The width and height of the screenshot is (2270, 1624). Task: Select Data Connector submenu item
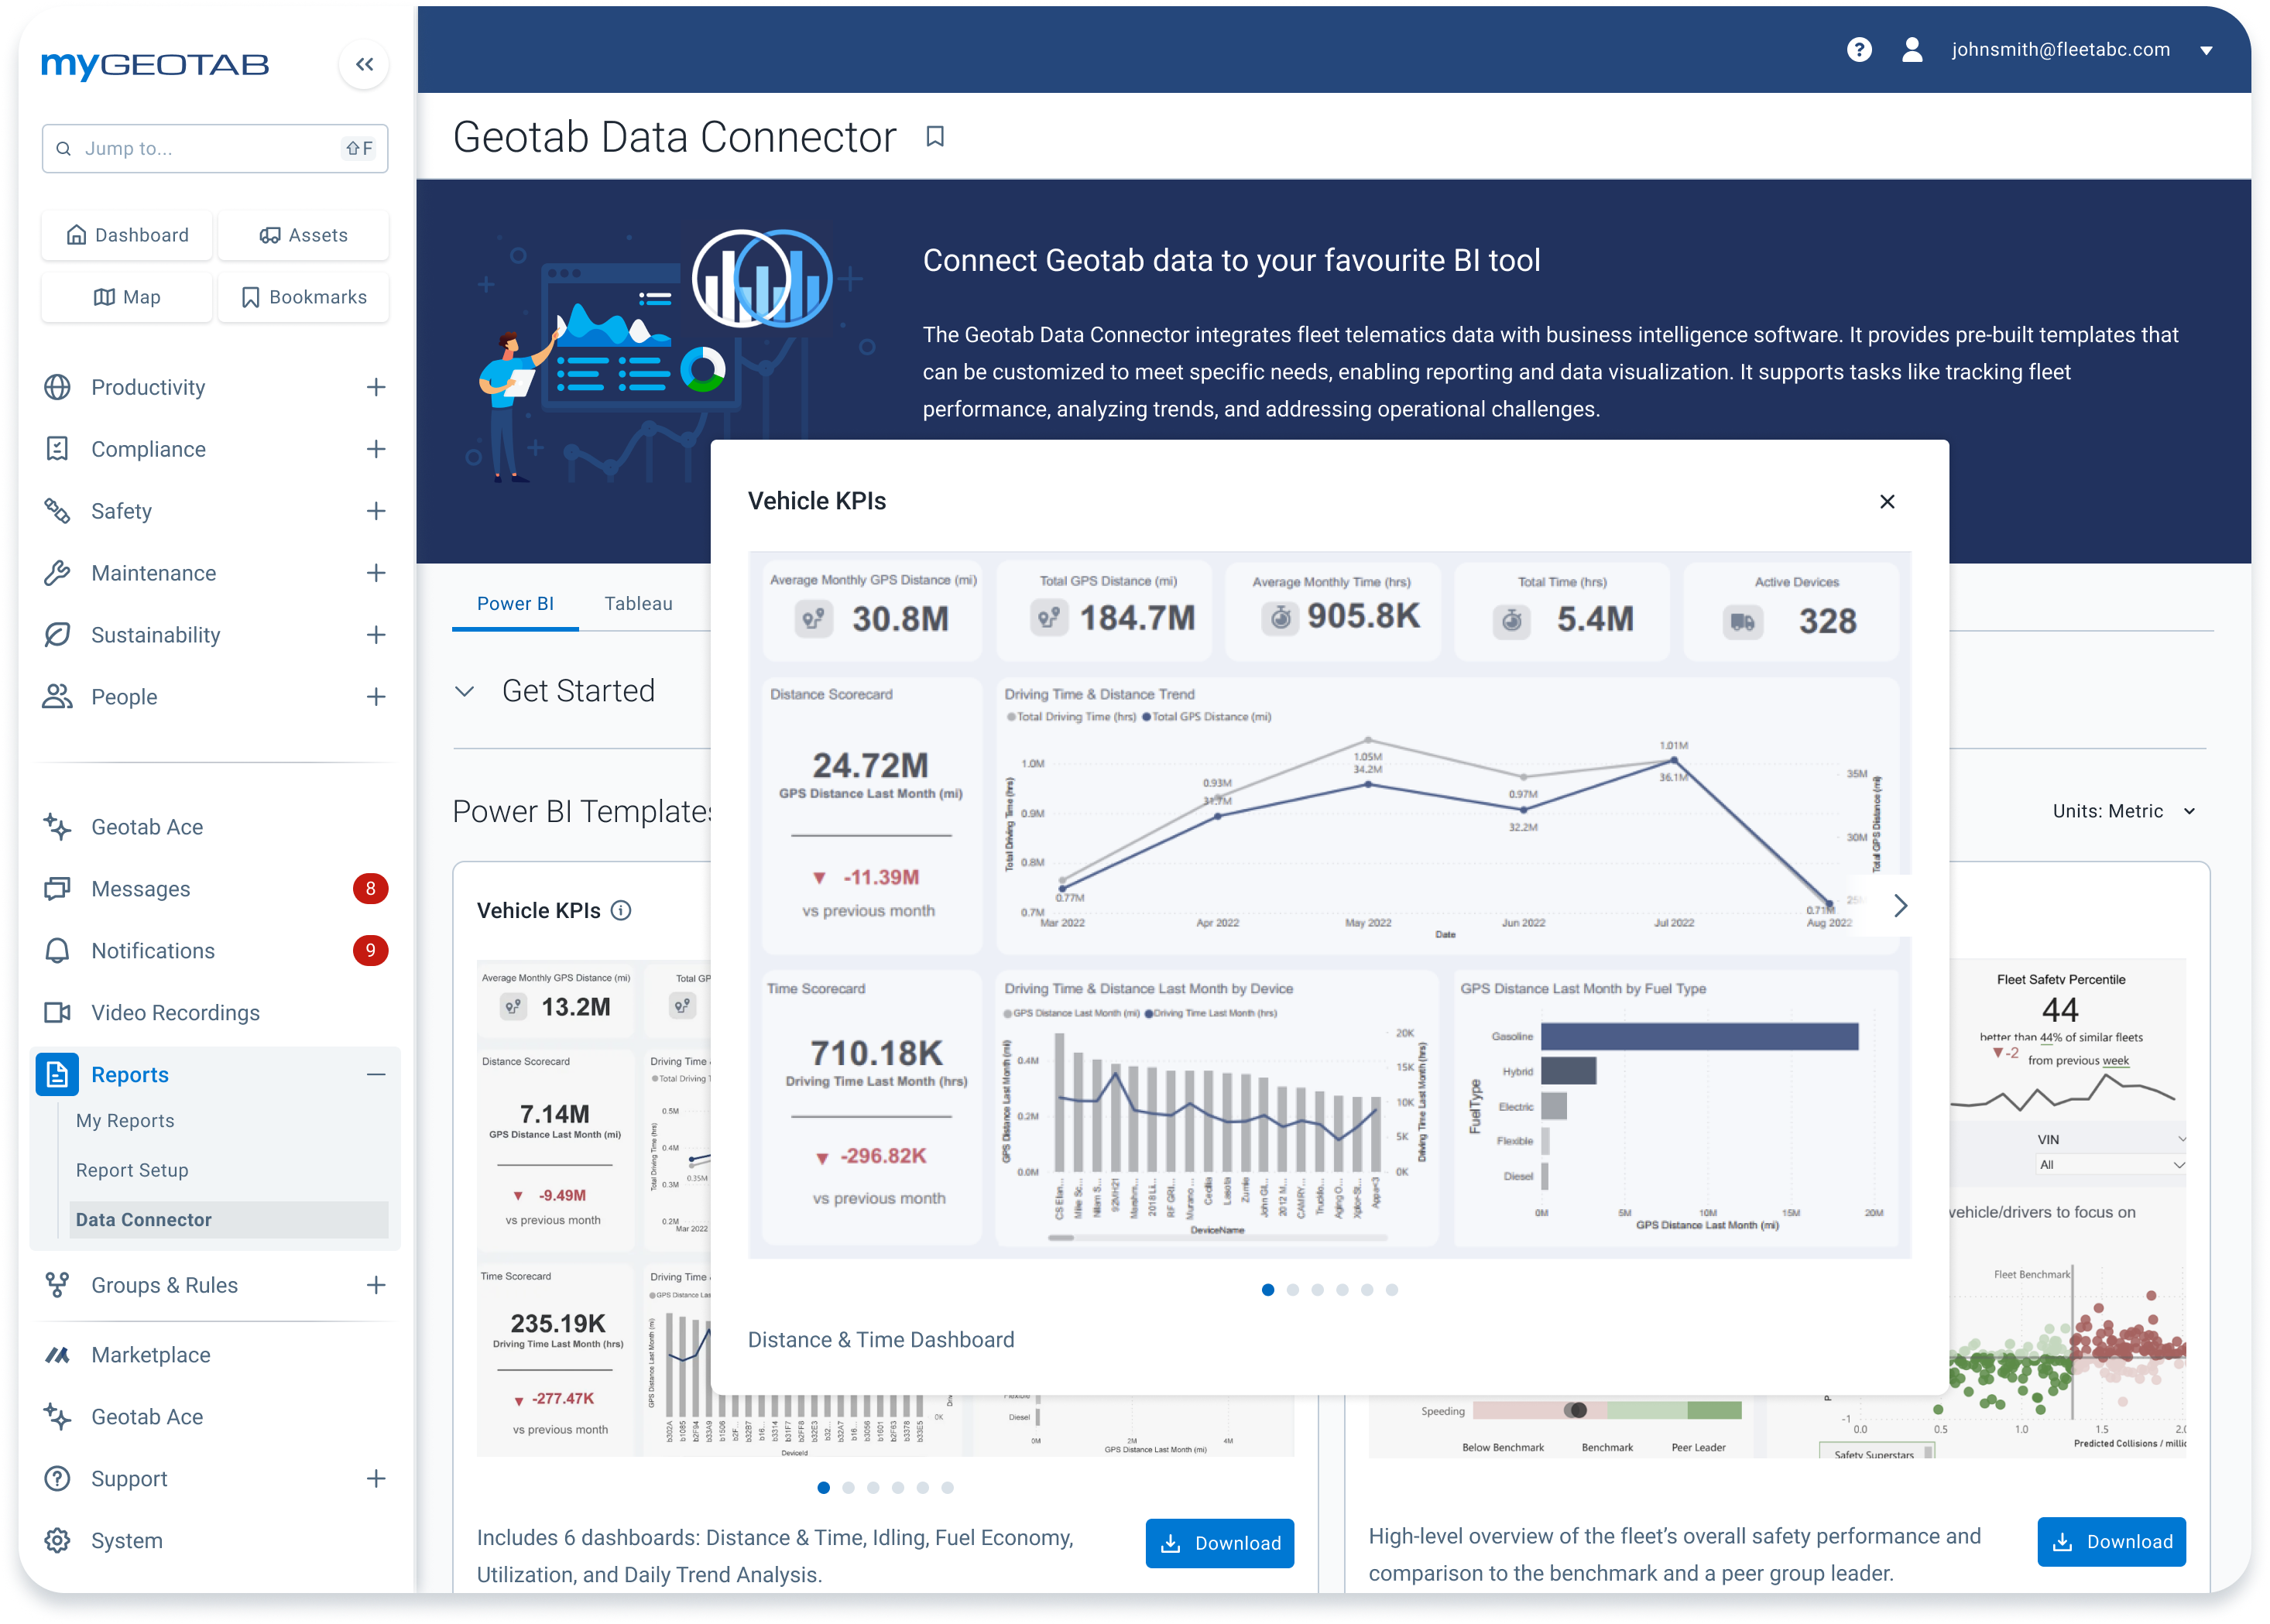pyautogui.click(x=228, y=1220)
